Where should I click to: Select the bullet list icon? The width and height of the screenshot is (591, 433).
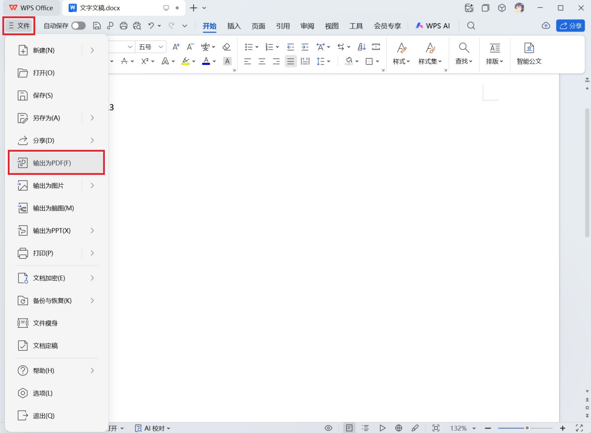tap(249, 47)
